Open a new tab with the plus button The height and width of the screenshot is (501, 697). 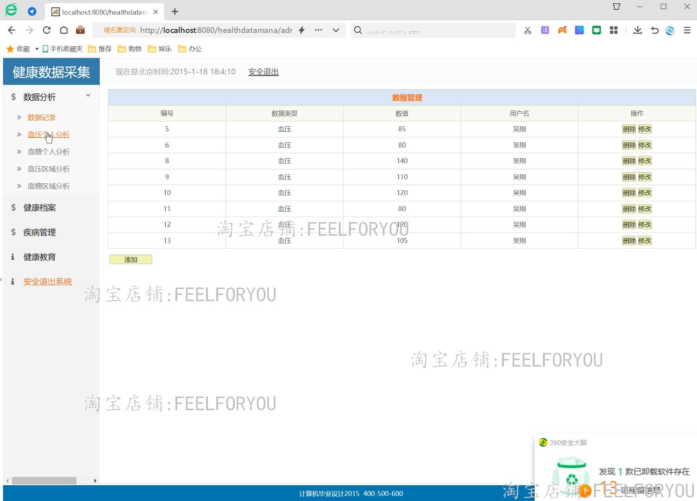pos(175,12)
